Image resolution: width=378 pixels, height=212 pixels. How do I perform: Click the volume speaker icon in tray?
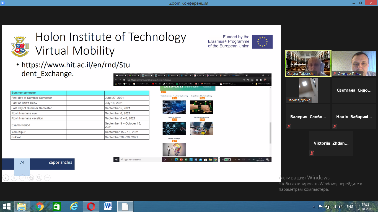[340, 206]
